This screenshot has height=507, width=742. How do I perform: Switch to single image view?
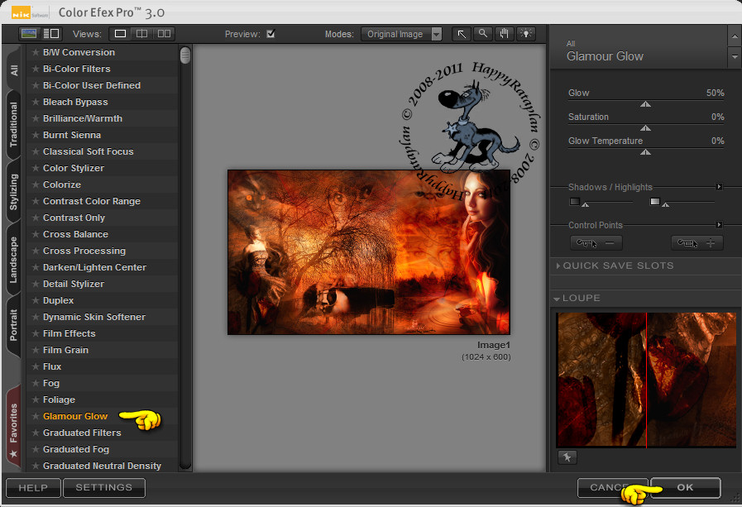click(x=120, y=34)
